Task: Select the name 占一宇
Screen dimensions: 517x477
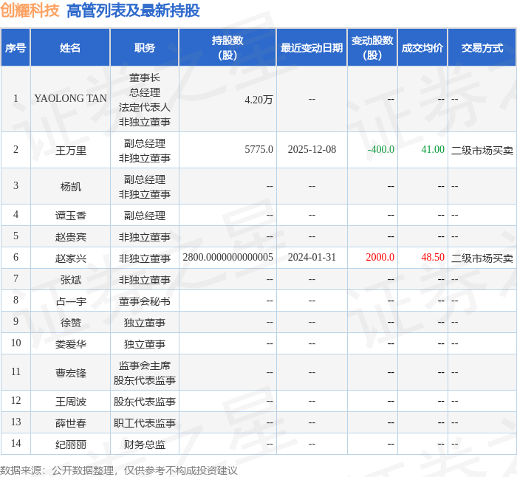Action: [71, 301]
